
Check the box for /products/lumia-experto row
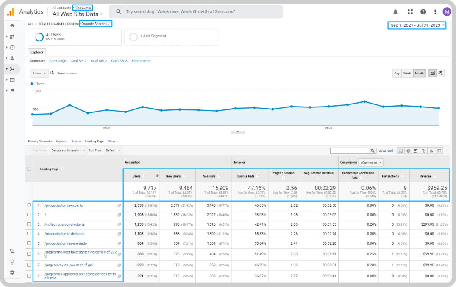pyautogui.click(x=29, y=205)
